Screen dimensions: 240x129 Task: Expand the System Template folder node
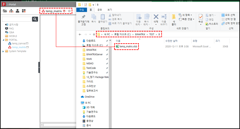[x=3, y=51]
